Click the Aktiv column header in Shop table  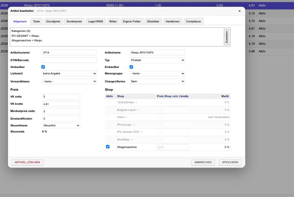click(x=109, y=96)
